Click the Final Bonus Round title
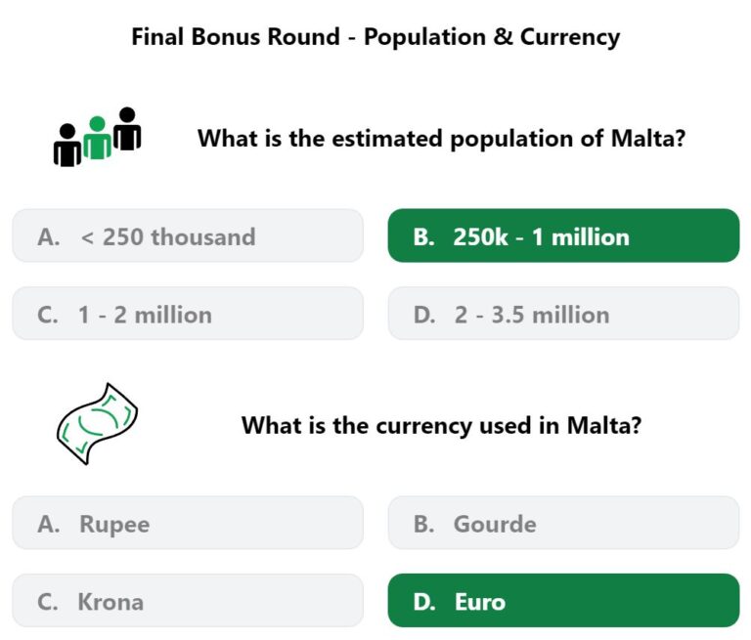Viewport: 751px width, 640px height. [375, 37]
